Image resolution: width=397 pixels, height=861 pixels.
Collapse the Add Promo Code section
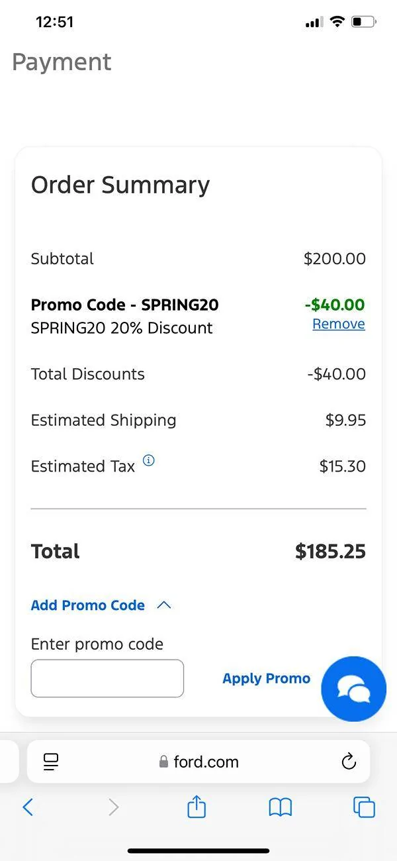coord(88,605)
